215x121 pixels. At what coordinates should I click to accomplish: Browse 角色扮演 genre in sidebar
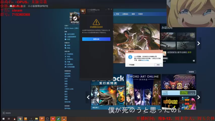[67, 102]
